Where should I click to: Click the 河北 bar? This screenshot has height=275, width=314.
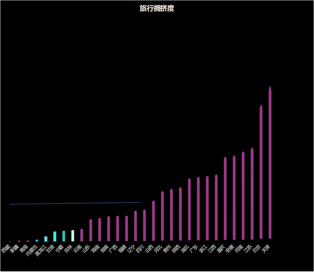162,216
